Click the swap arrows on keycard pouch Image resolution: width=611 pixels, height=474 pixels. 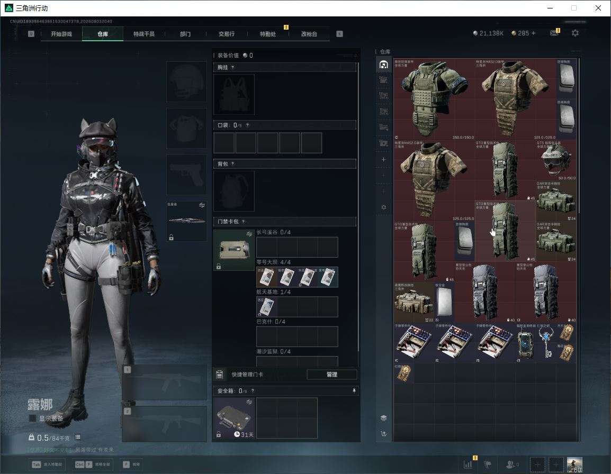coord(249,234)
